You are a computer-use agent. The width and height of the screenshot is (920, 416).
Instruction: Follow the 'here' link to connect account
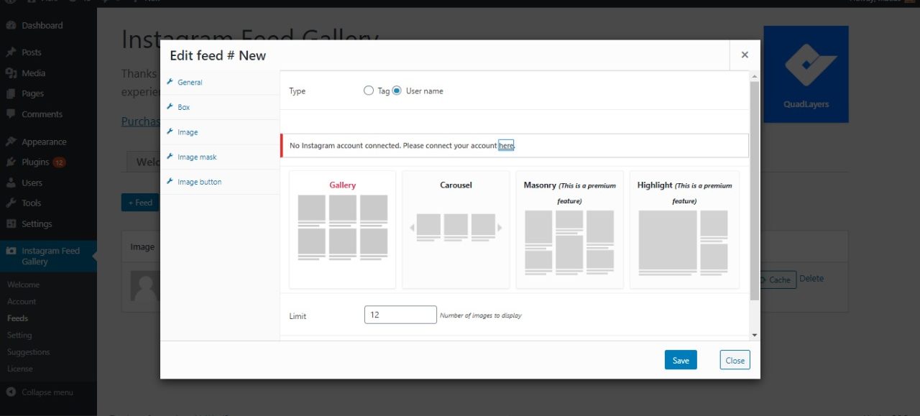coord(506,146)
